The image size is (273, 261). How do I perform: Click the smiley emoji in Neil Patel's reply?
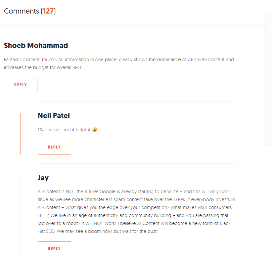pos(95,130)
